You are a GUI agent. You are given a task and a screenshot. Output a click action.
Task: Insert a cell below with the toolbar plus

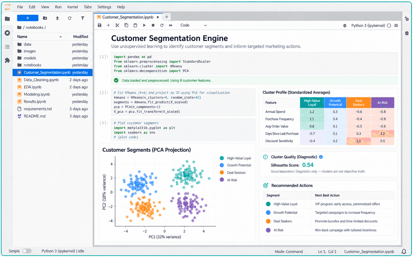(x=108, y=25)
